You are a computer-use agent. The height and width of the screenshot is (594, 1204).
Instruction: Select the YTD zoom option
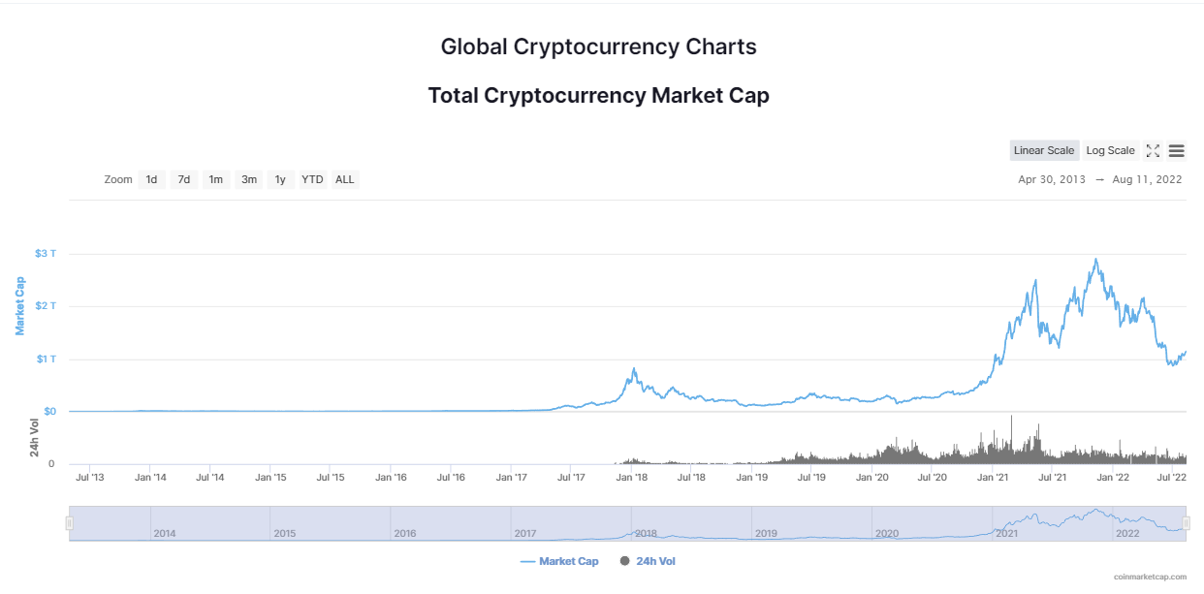point(312,179)
